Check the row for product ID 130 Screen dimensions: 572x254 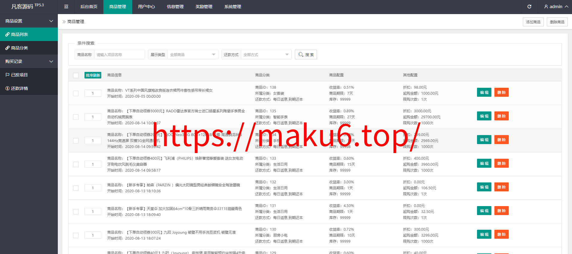(x=76, y=235)
